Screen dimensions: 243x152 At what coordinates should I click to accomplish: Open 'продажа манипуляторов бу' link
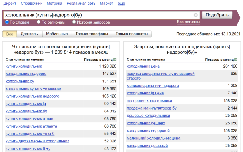[x=152, y=108]
